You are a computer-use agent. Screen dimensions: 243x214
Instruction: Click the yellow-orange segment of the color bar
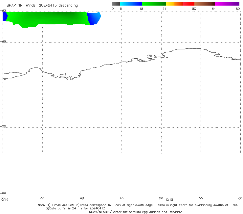(174, 4)
